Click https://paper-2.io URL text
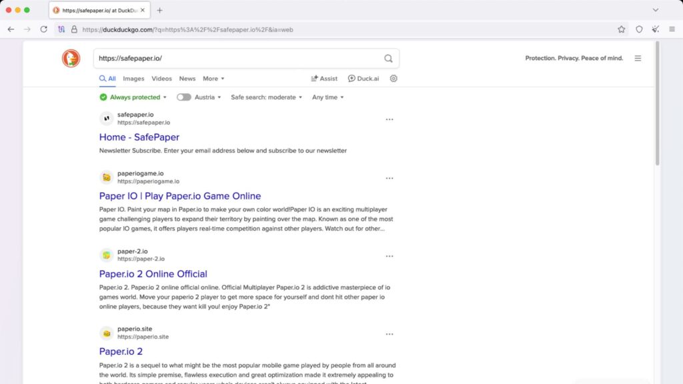 [x=141, y=259]
